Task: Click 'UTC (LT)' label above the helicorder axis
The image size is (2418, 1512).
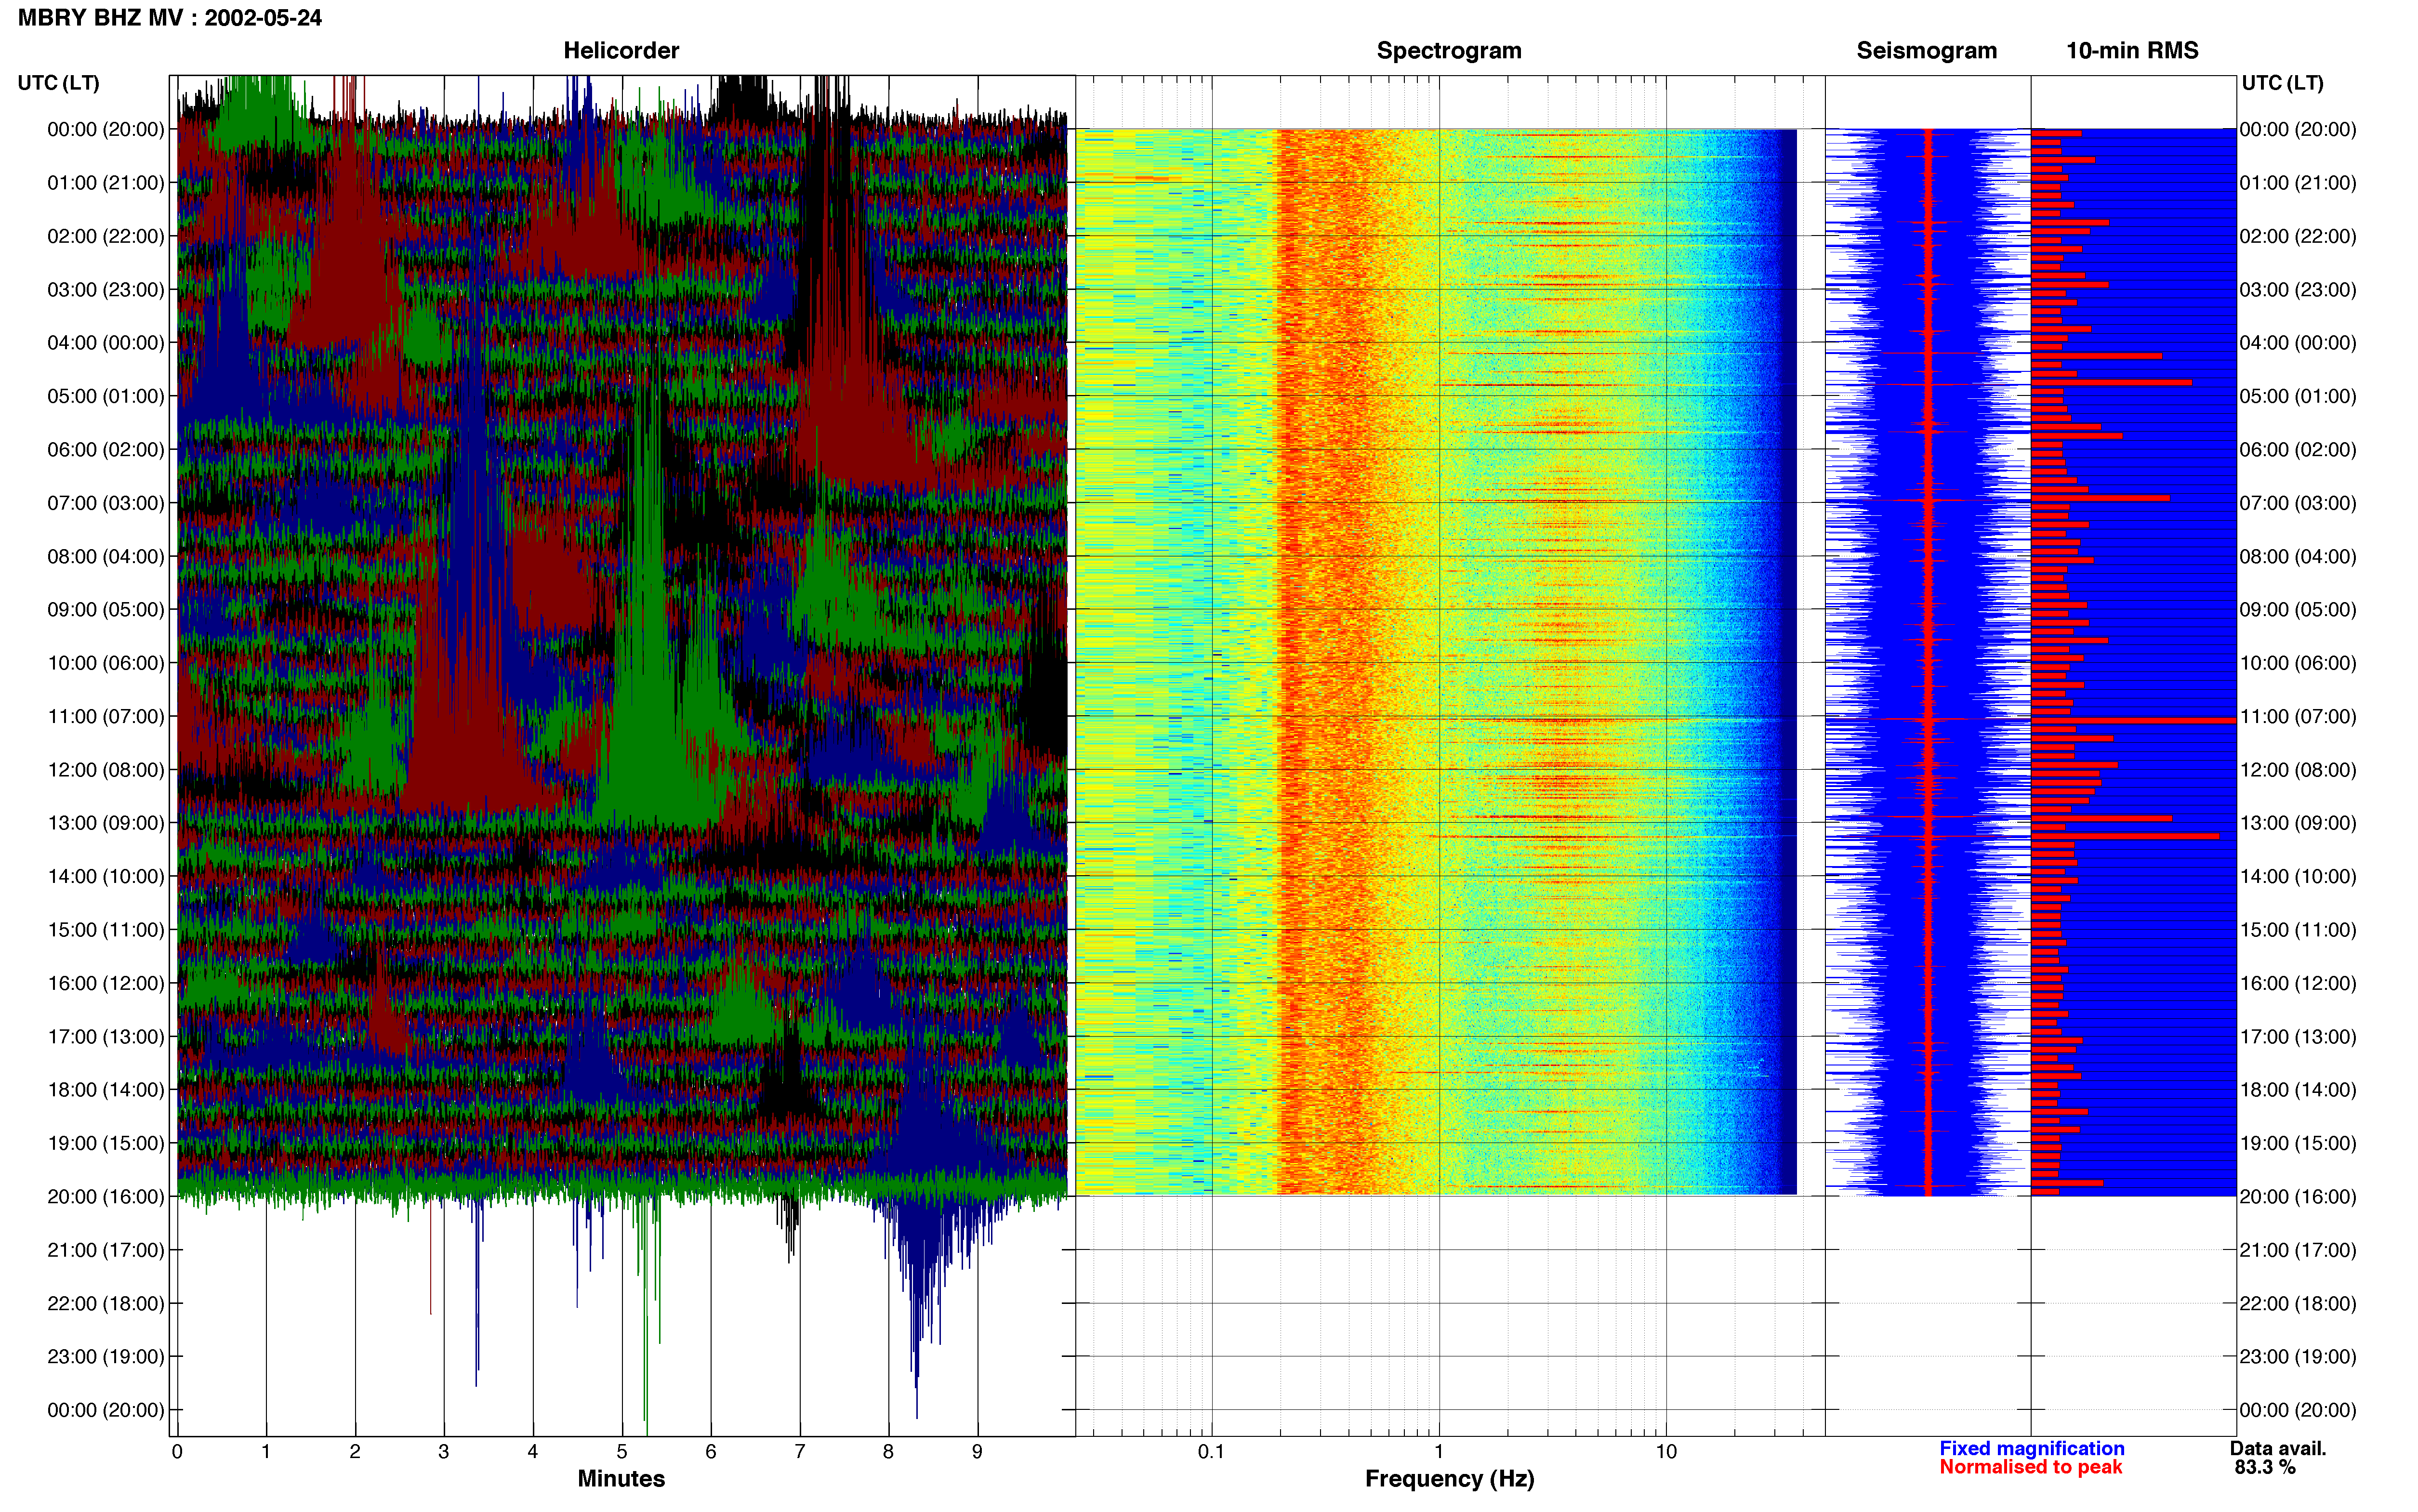Action: tap(59, 83)
